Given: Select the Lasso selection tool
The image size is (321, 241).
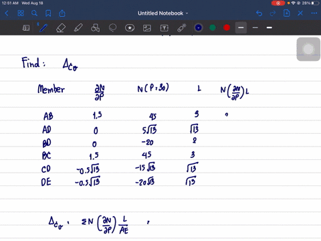Looking at the screenshot, I should pos(112,28).
